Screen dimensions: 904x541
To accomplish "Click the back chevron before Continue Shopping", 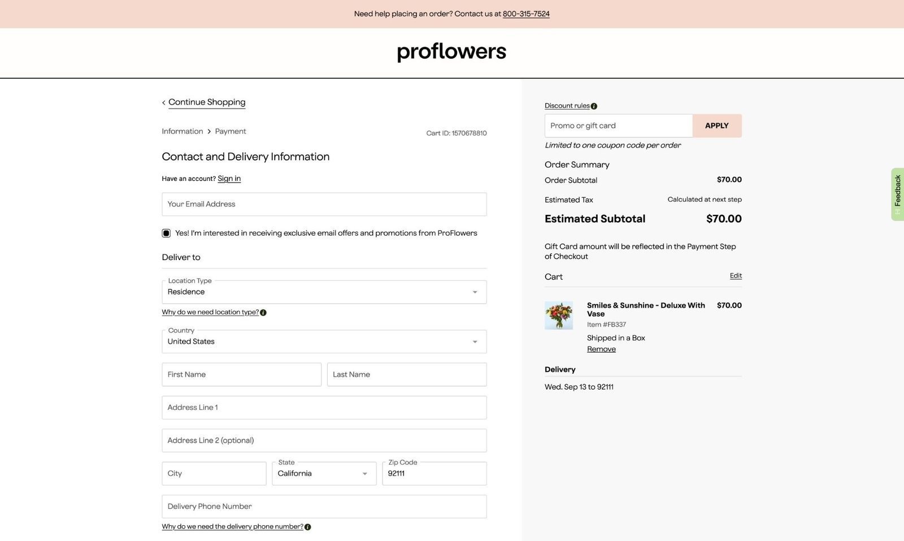I will (x=164, y=102).
